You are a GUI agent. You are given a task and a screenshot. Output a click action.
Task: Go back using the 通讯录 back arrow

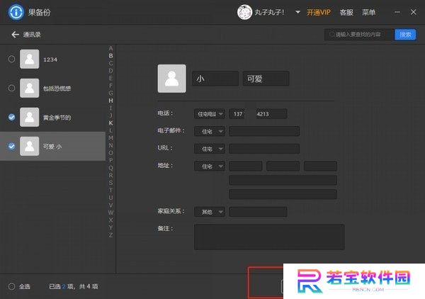point(15,35)
